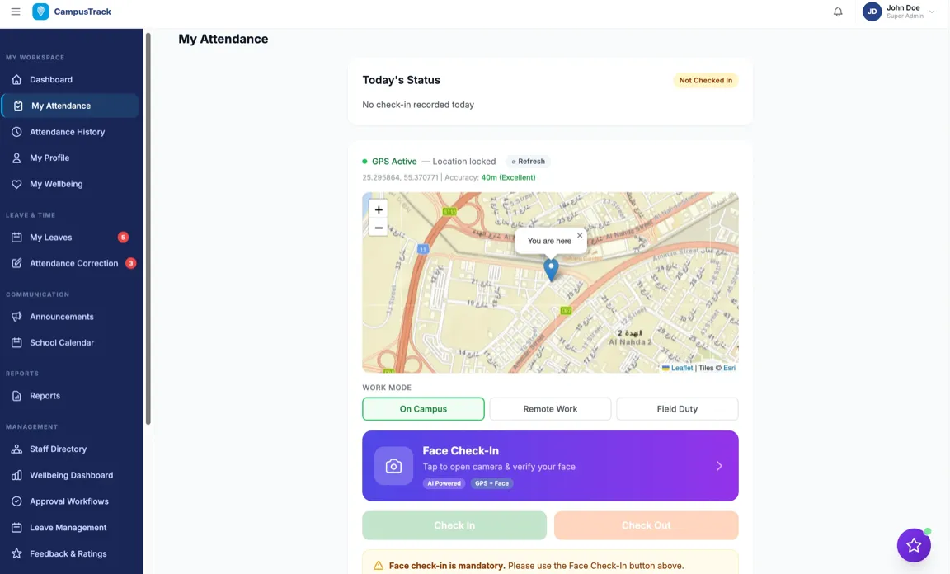
Task: Open the hamburger menu icon
Action: [16, 12]
